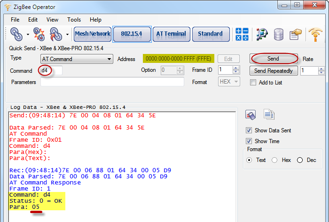Click the blue calculator grid icon
Image resolution: width=329 pixels, height=222 pixels.
point(242,34)
